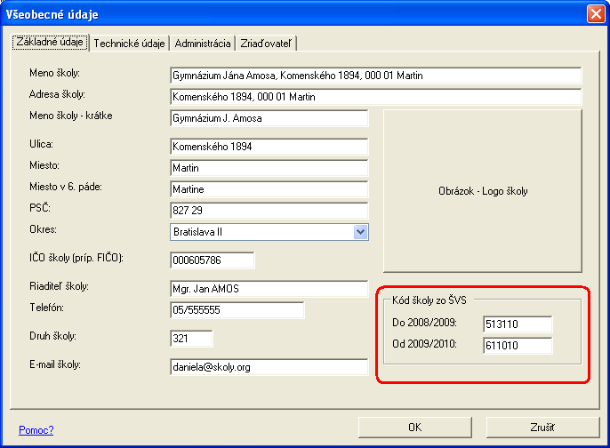Switch to the Základné údaje tab
The image size is (610, 448).
[x=50, y=42]
